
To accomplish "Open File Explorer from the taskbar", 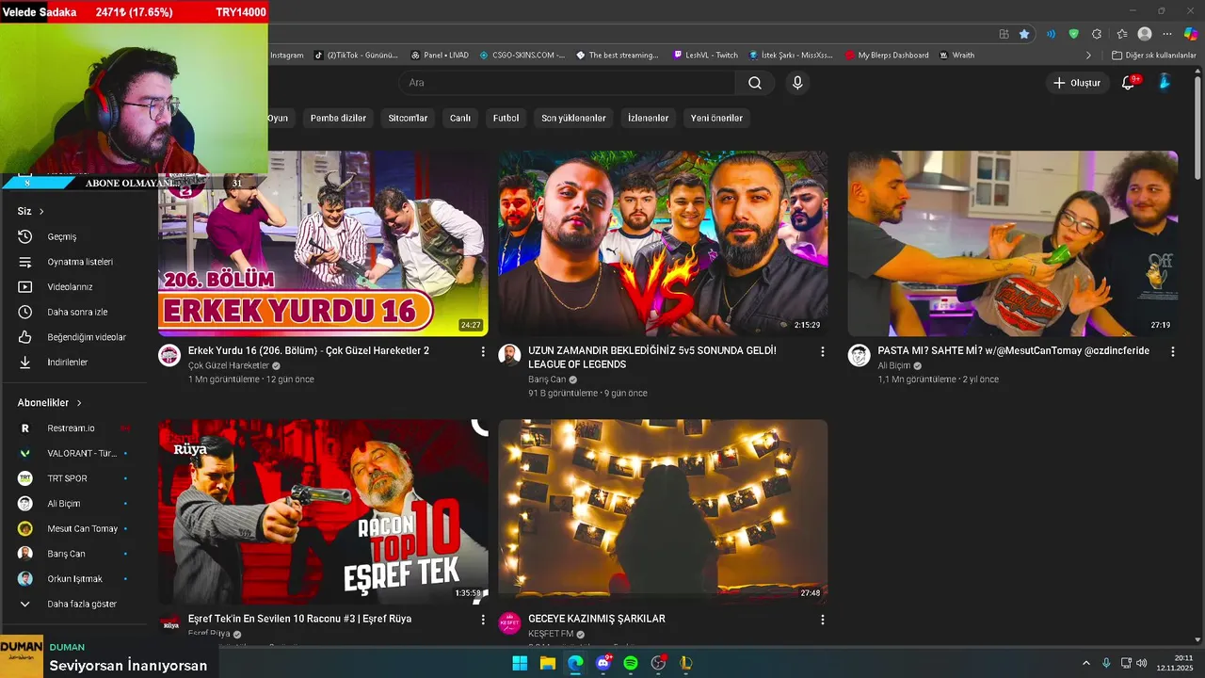I will pos(547,663).
